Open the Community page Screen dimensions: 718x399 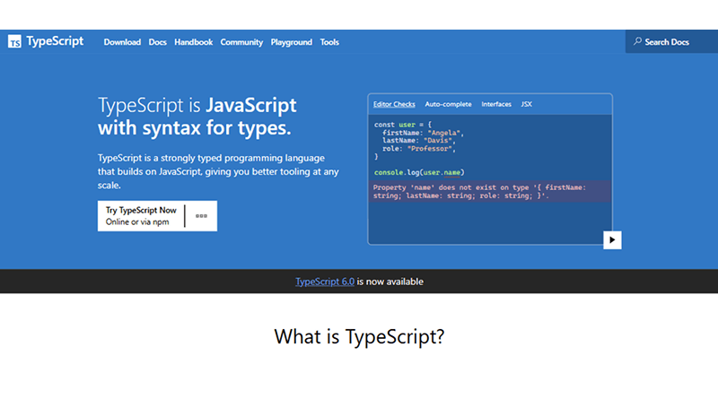[241, 42]
